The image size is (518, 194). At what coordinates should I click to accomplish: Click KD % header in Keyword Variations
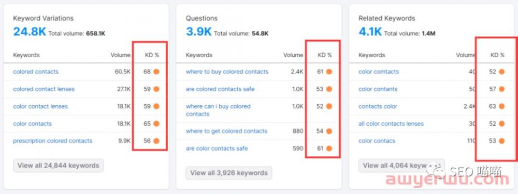152,55
